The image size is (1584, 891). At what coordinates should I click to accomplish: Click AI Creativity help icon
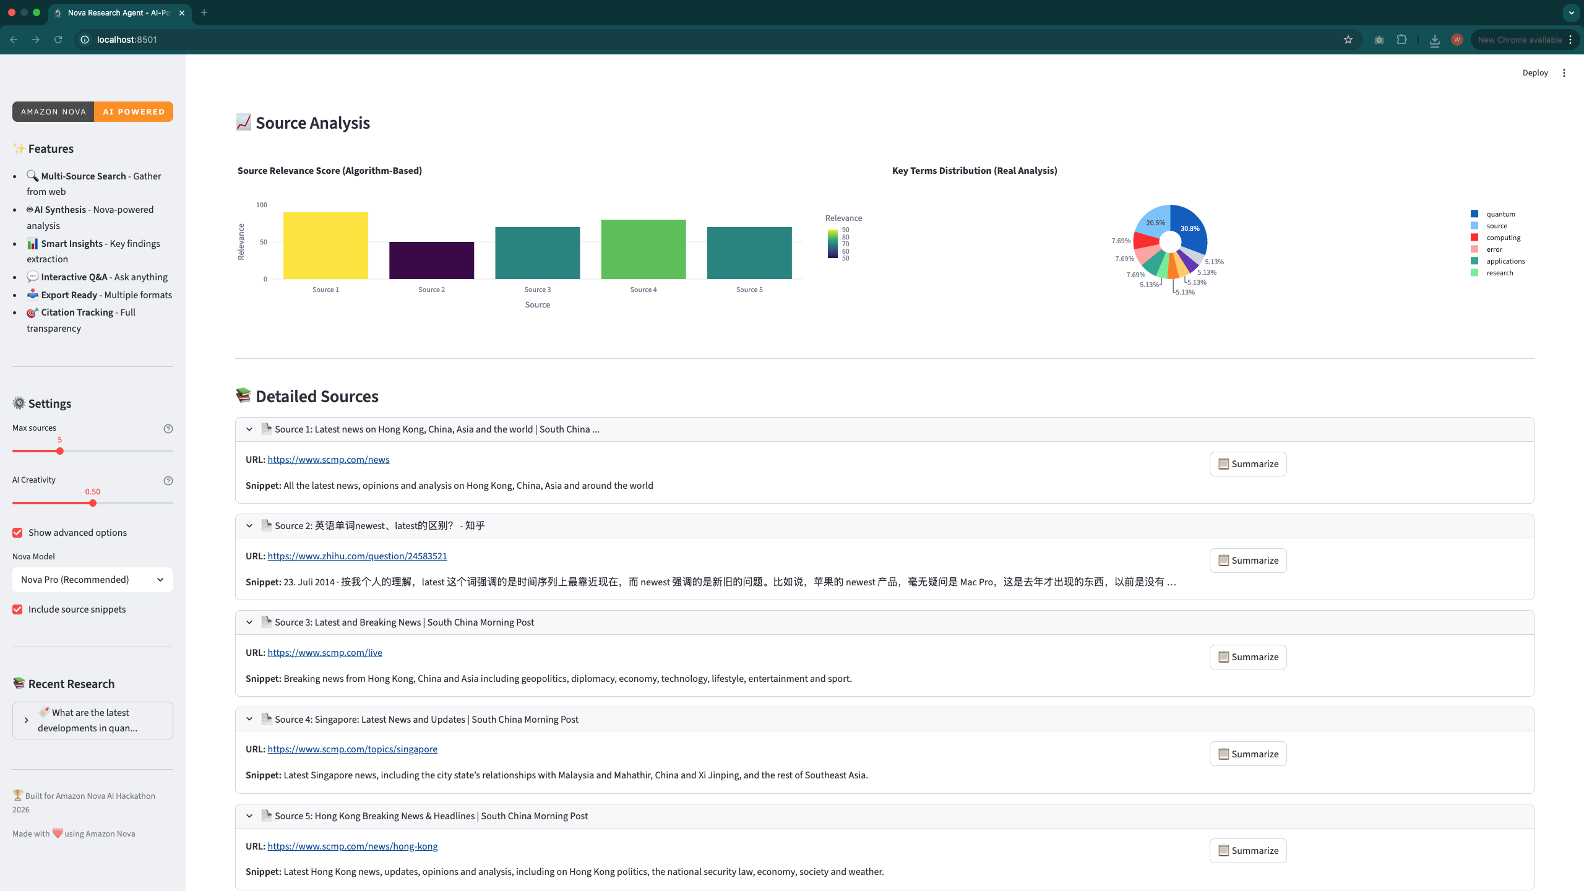click(168, 481)
